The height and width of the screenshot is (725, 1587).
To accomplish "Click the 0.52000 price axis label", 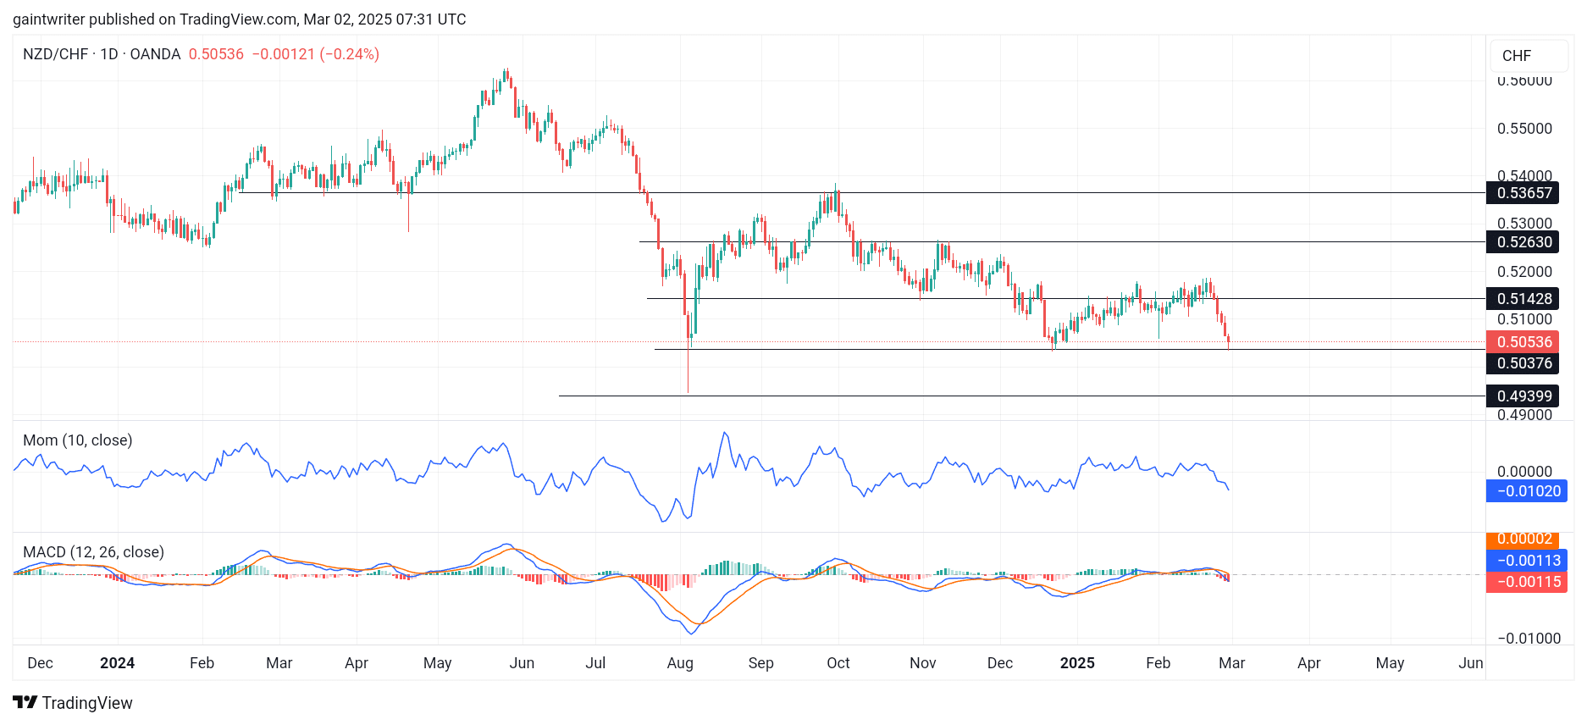I will 1524,272.
